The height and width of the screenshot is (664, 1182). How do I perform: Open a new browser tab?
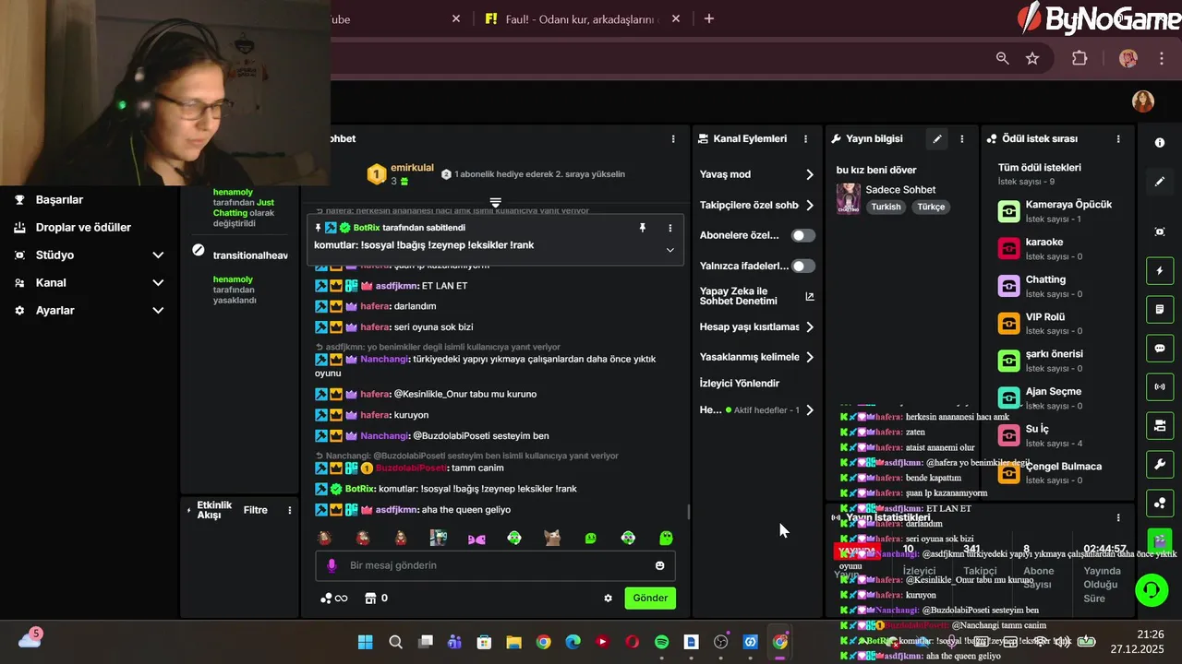coord(709,18)
